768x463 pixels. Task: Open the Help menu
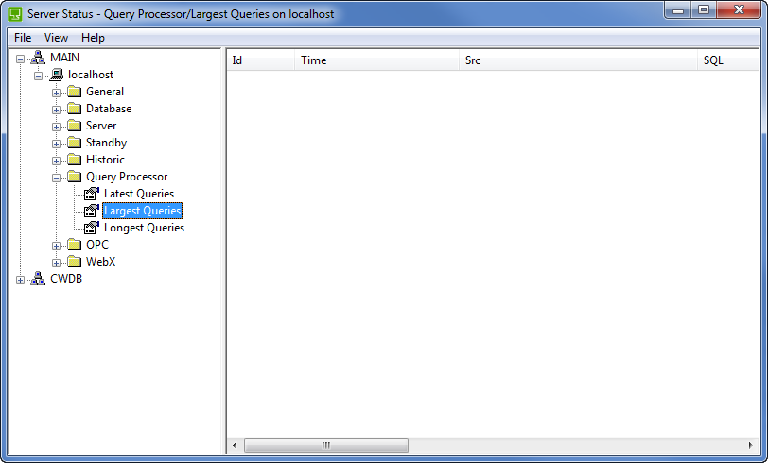[x=93, y=38]
